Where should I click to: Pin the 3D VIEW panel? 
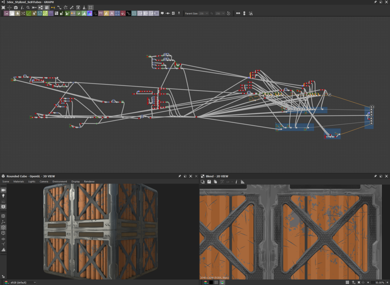(x=179, y=176)
